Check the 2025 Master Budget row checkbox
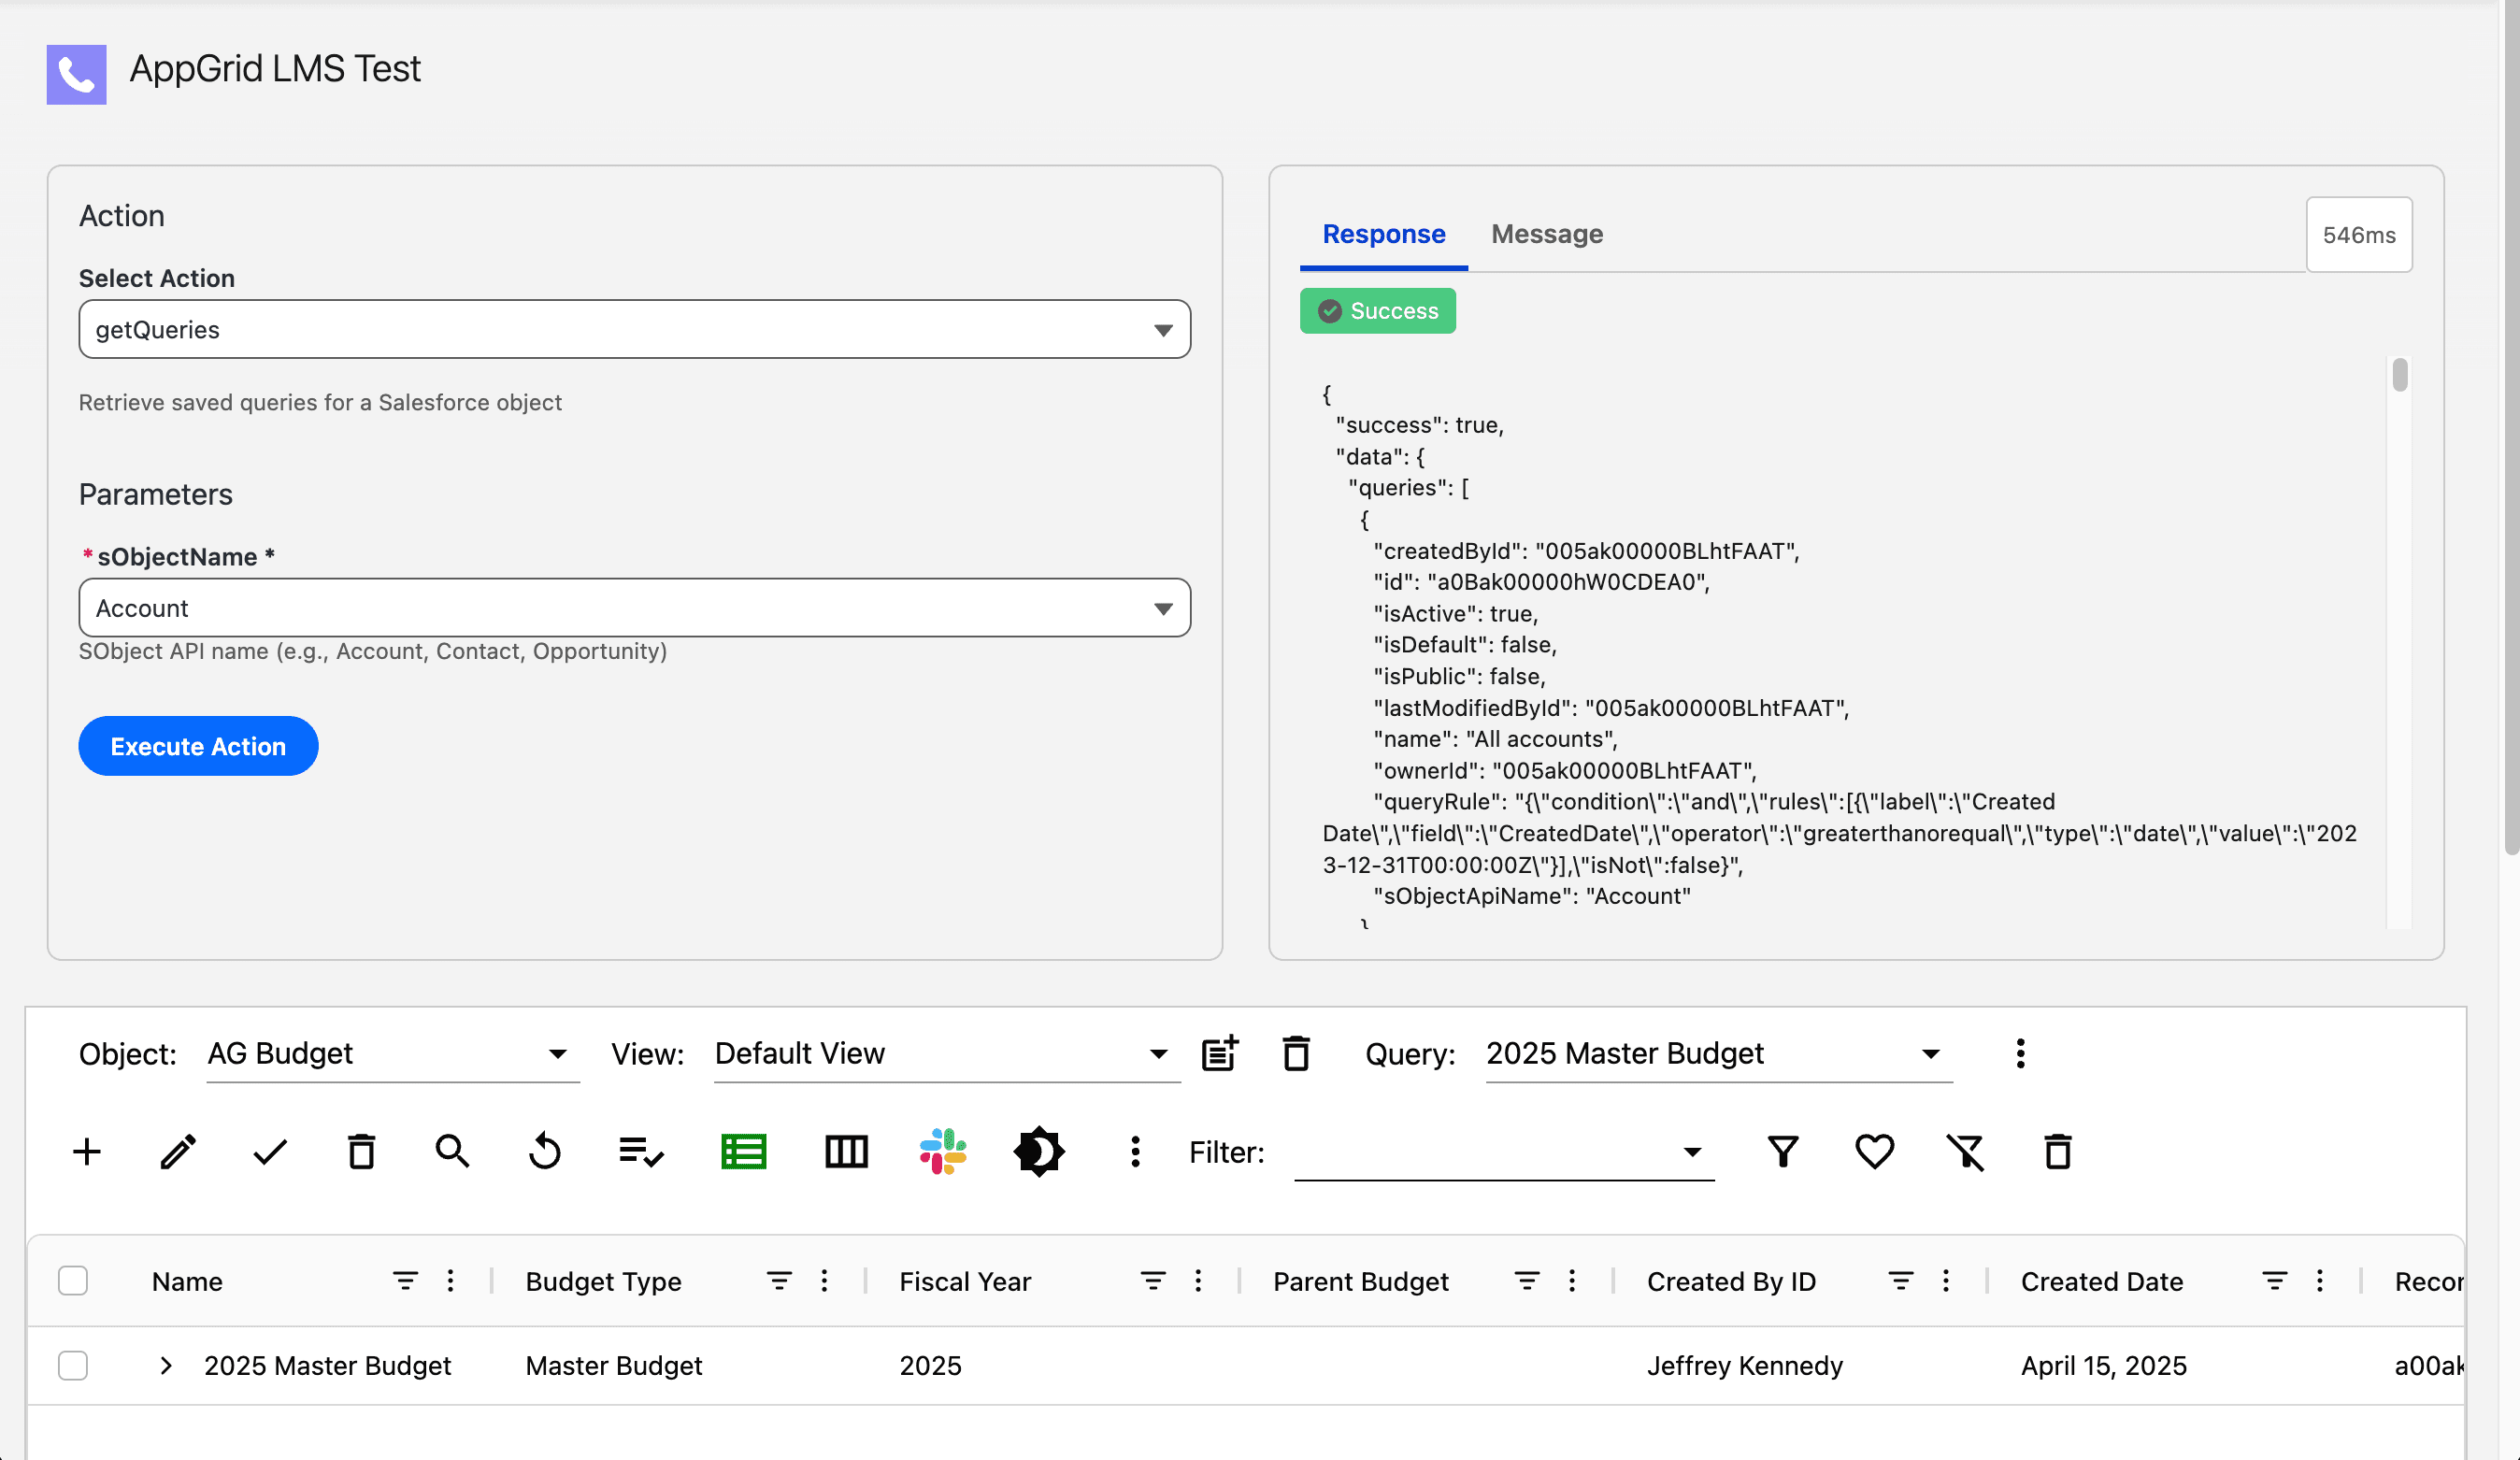The height and width of the screenshot is (1460, 2520). (x=73, y=1366)
